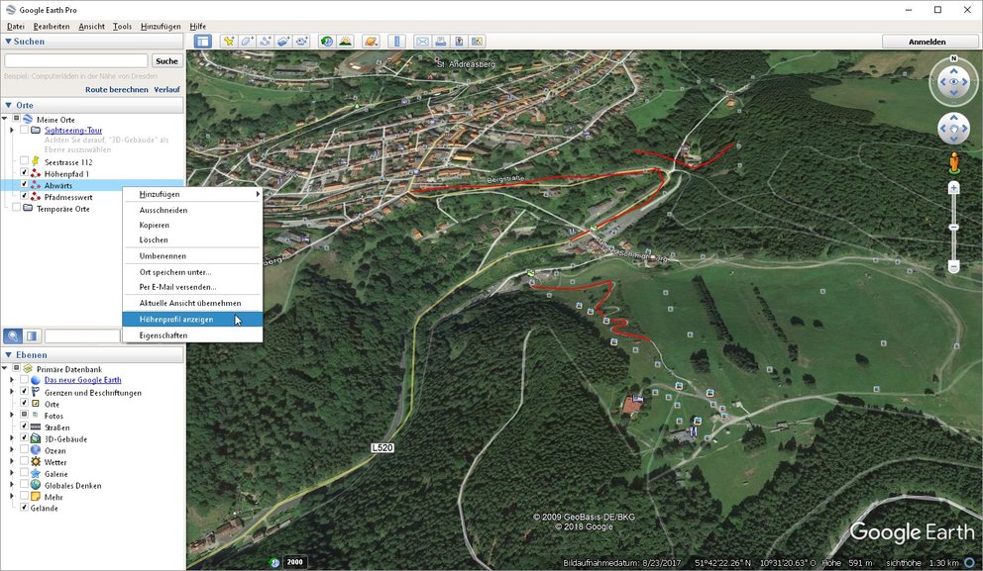Choose Eigenschaften in the context menu

click(x=192, y=335)
